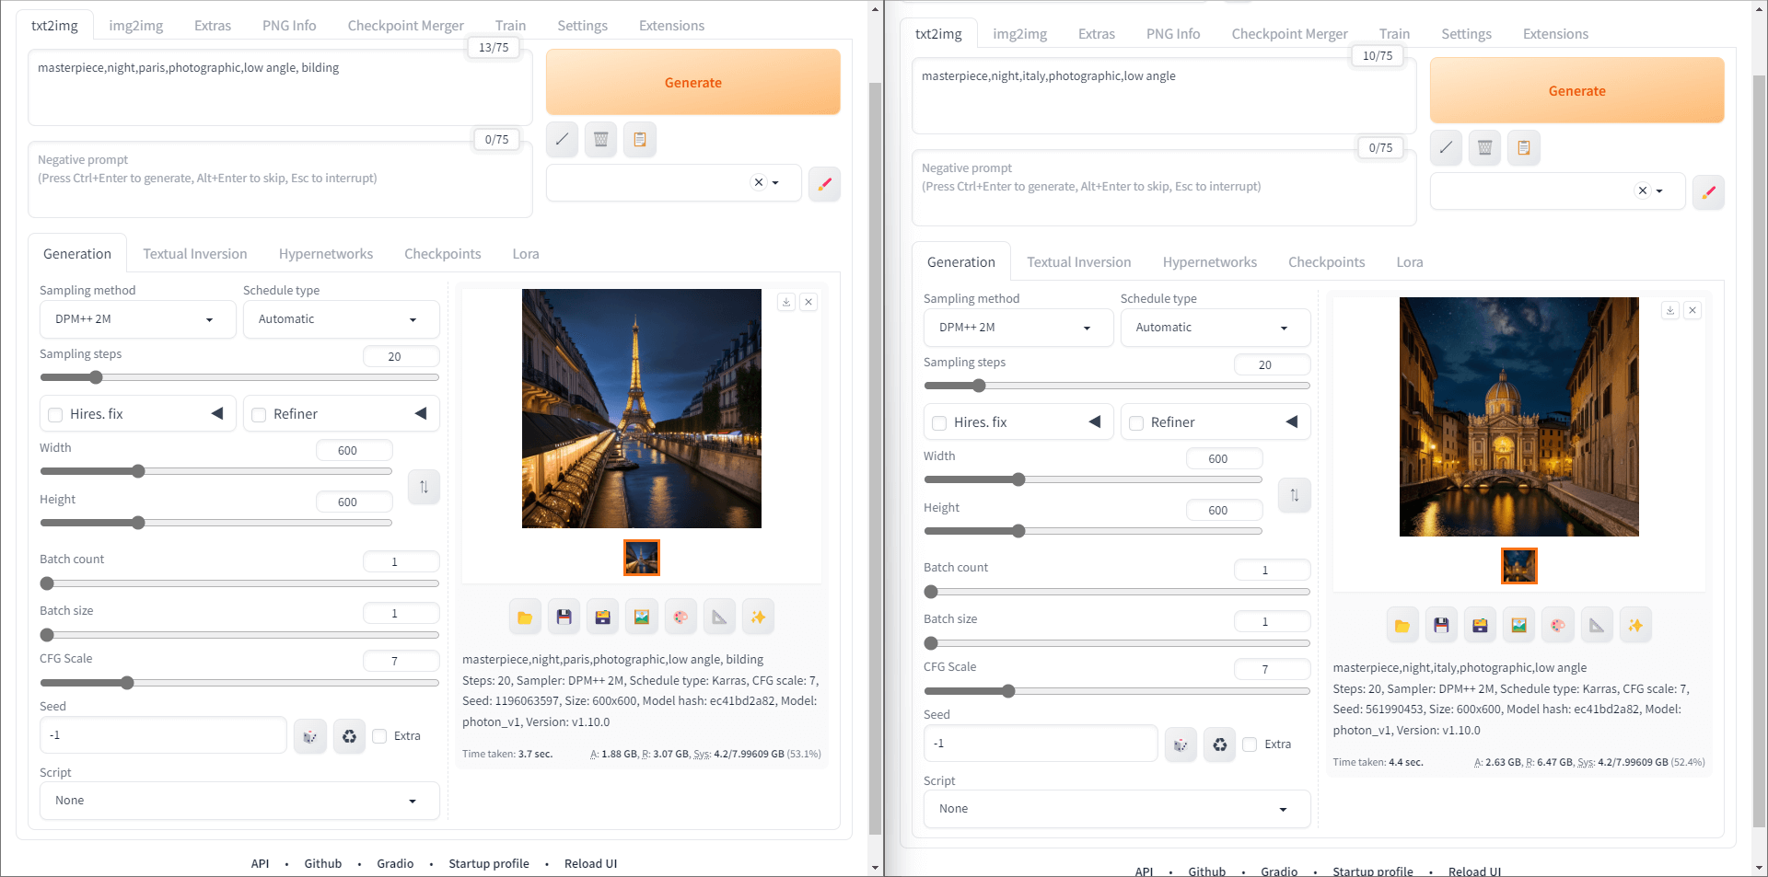Click Generate button in left window
Viewport: 1768px width, 877px height.
point(693,82)
